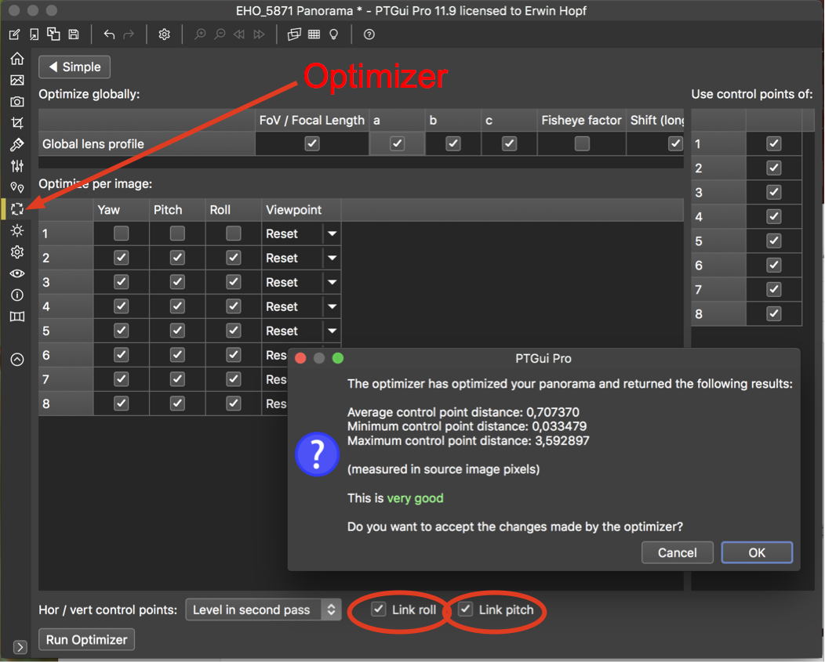
Task: Open the Create Panorama sidebar icon
Action: tap(17, 317)
